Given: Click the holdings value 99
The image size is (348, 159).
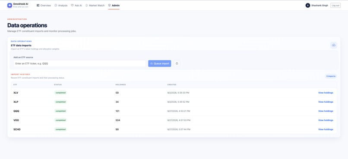Looking at the screenshot, I should pos(117,129).
